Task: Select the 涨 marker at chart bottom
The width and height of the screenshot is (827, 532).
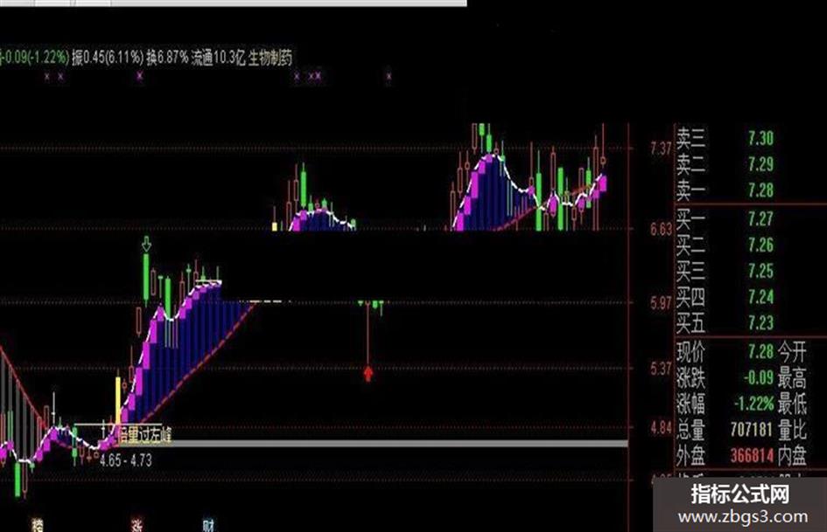Action: click(x=137, y=525)
